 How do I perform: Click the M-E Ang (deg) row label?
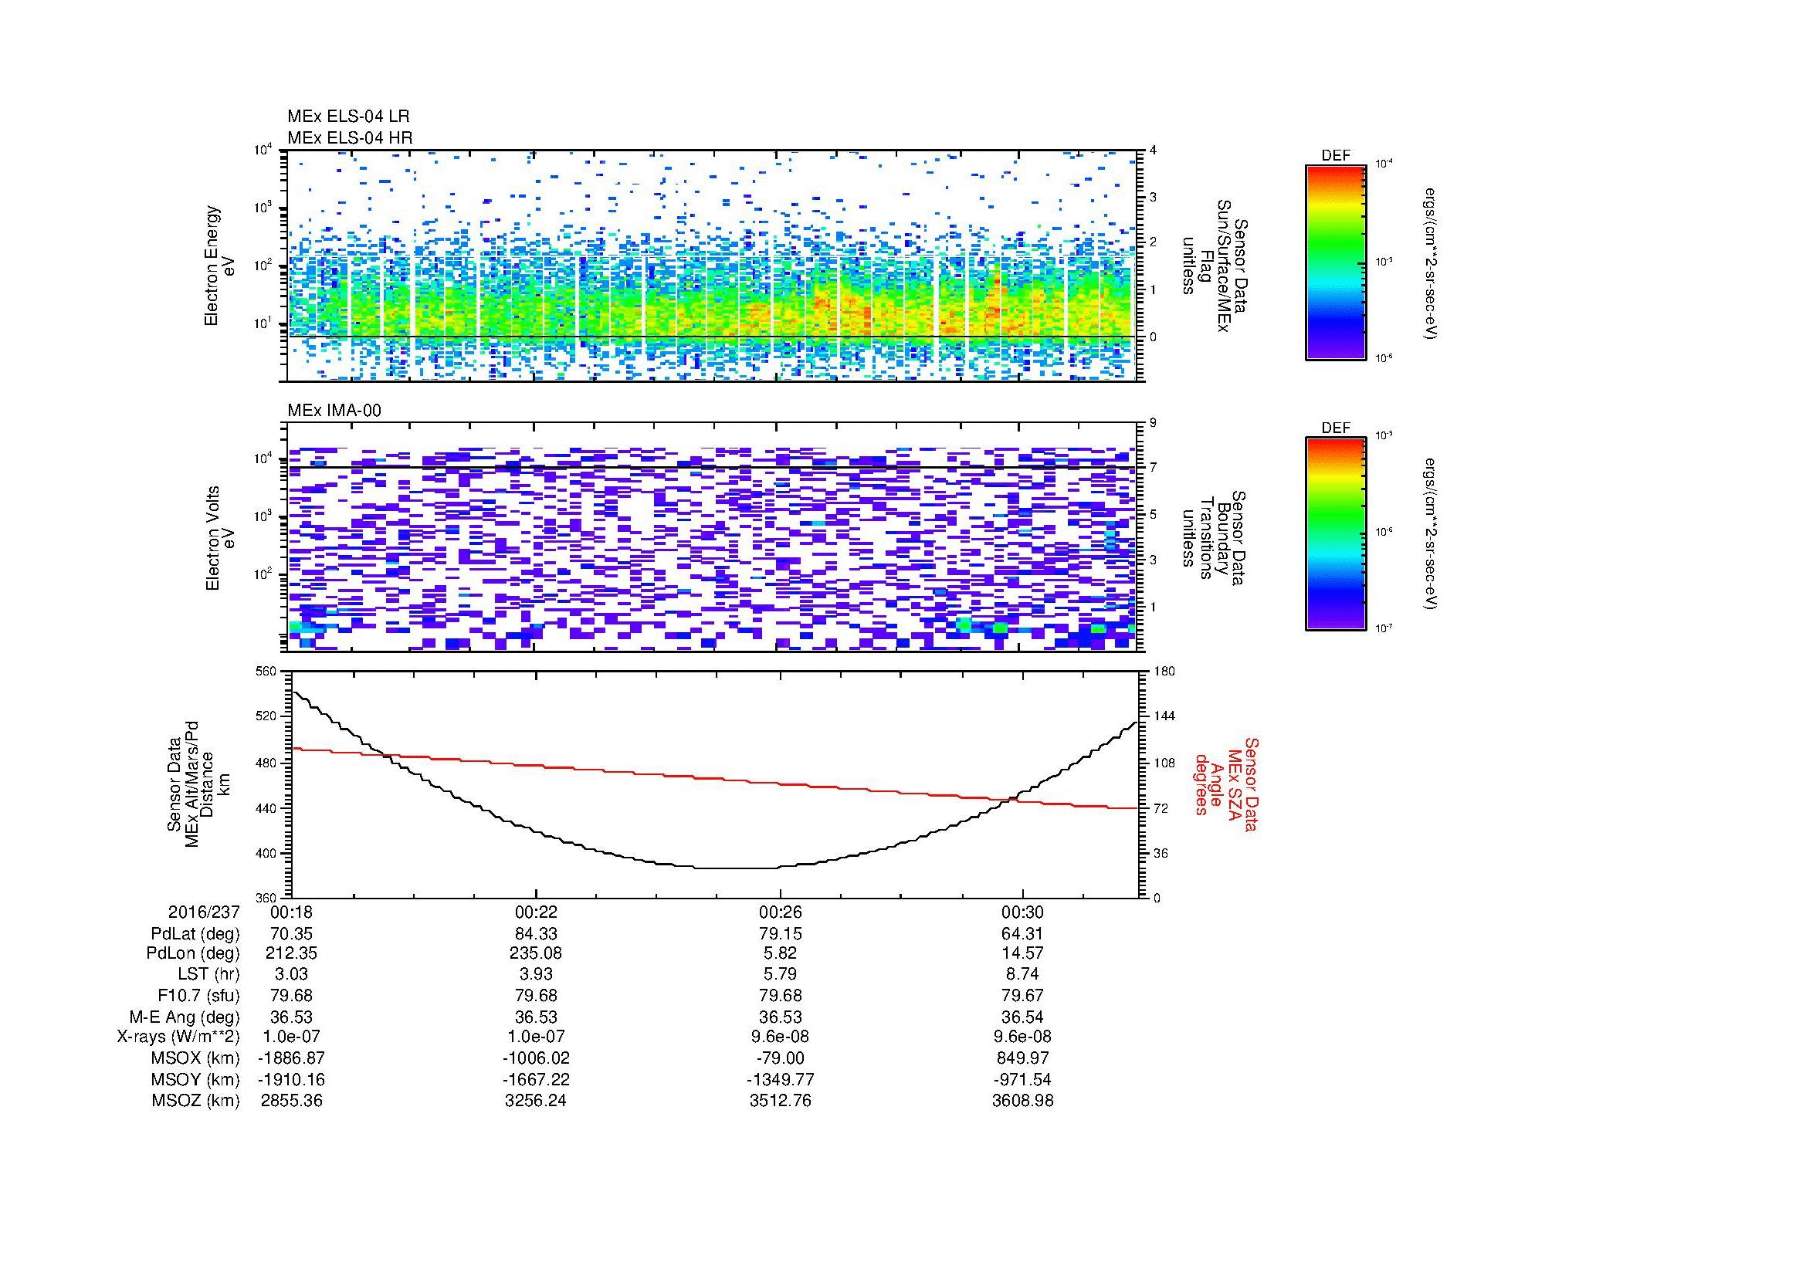(184, 1017)
